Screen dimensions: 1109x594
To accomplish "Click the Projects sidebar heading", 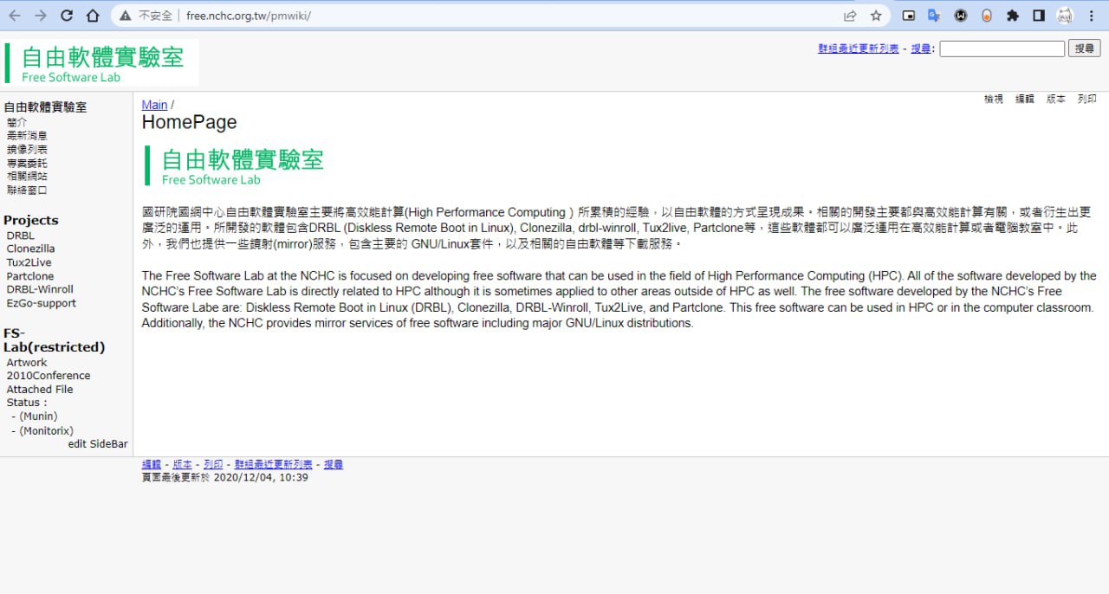I will pos(31,220).
